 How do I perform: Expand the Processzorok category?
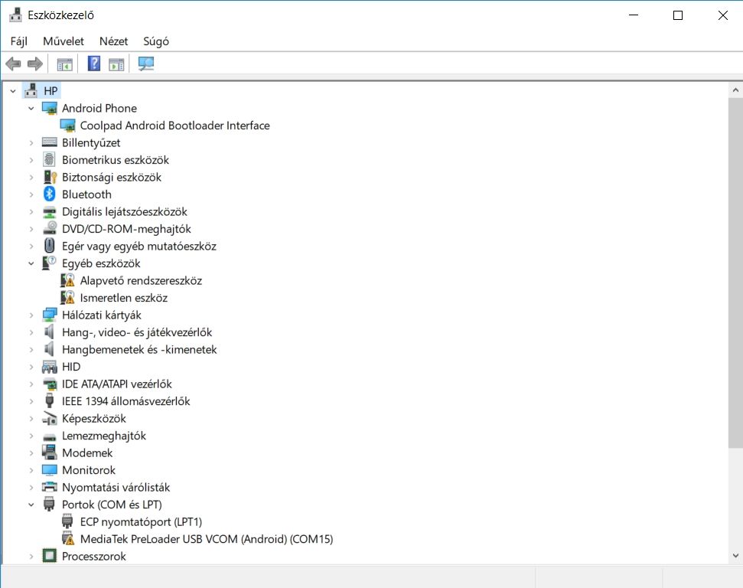[31, 557]
